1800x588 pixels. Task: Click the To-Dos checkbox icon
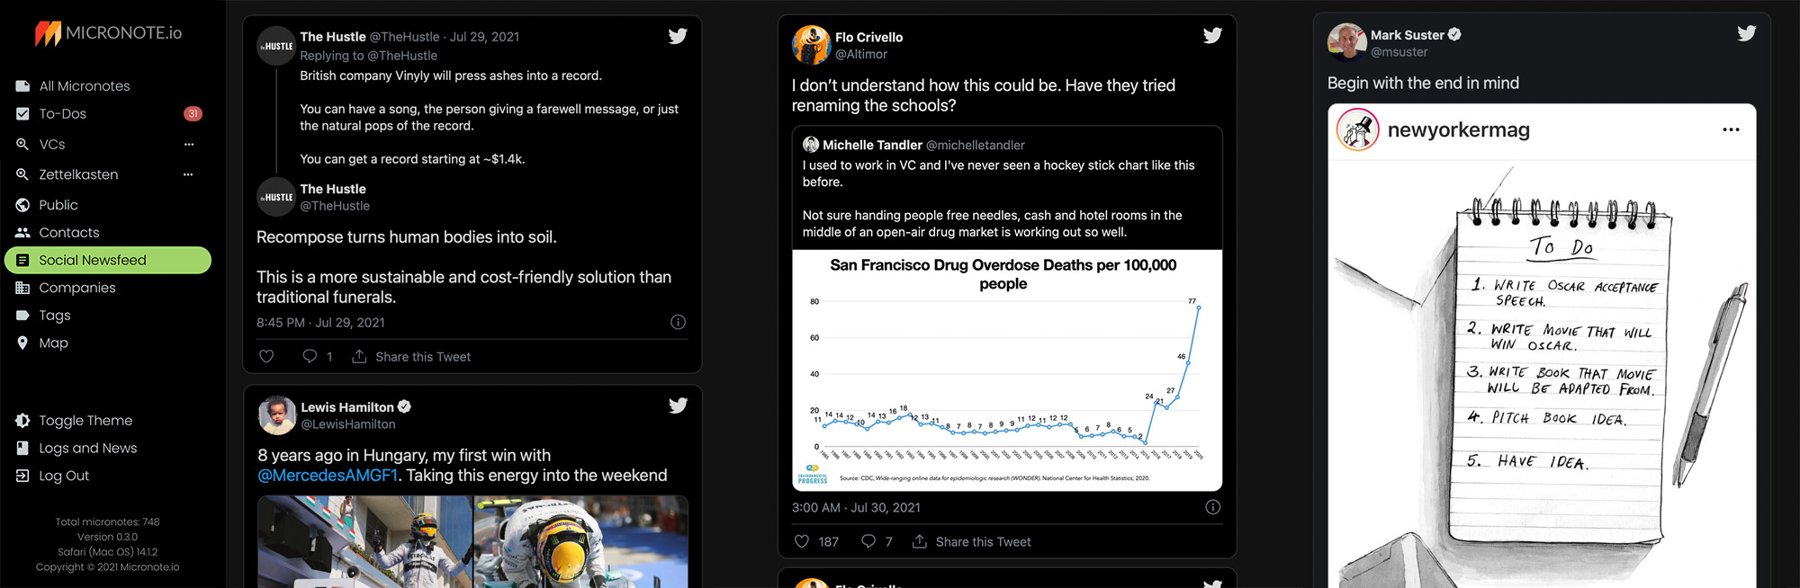[22, 114]
